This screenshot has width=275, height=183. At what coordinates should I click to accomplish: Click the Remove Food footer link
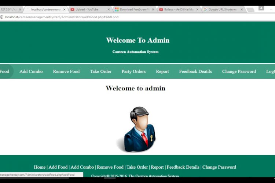(x=110, y=167)
